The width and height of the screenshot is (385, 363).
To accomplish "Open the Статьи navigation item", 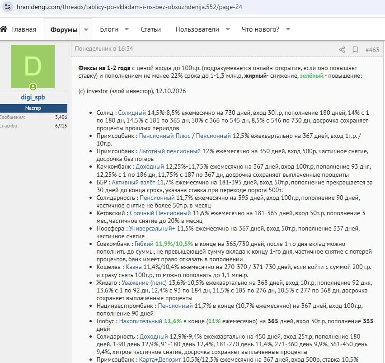I will 150,29.
